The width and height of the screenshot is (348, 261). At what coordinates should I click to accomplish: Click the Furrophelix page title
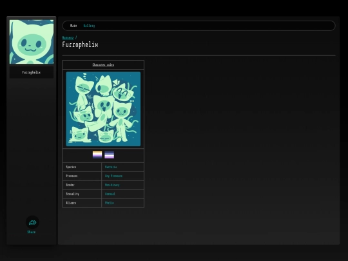coord(80,44)
